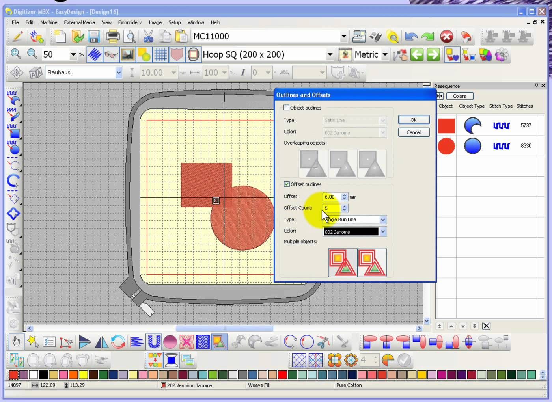
Task: Toggle the Show Hoop icon
Action: click(193, 54)
